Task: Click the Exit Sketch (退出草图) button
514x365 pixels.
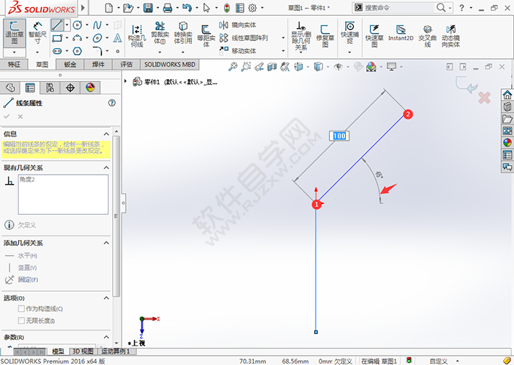Action: (x=14, y=33)
